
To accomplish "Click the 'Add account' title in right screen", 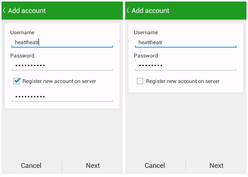I will 150,11.
